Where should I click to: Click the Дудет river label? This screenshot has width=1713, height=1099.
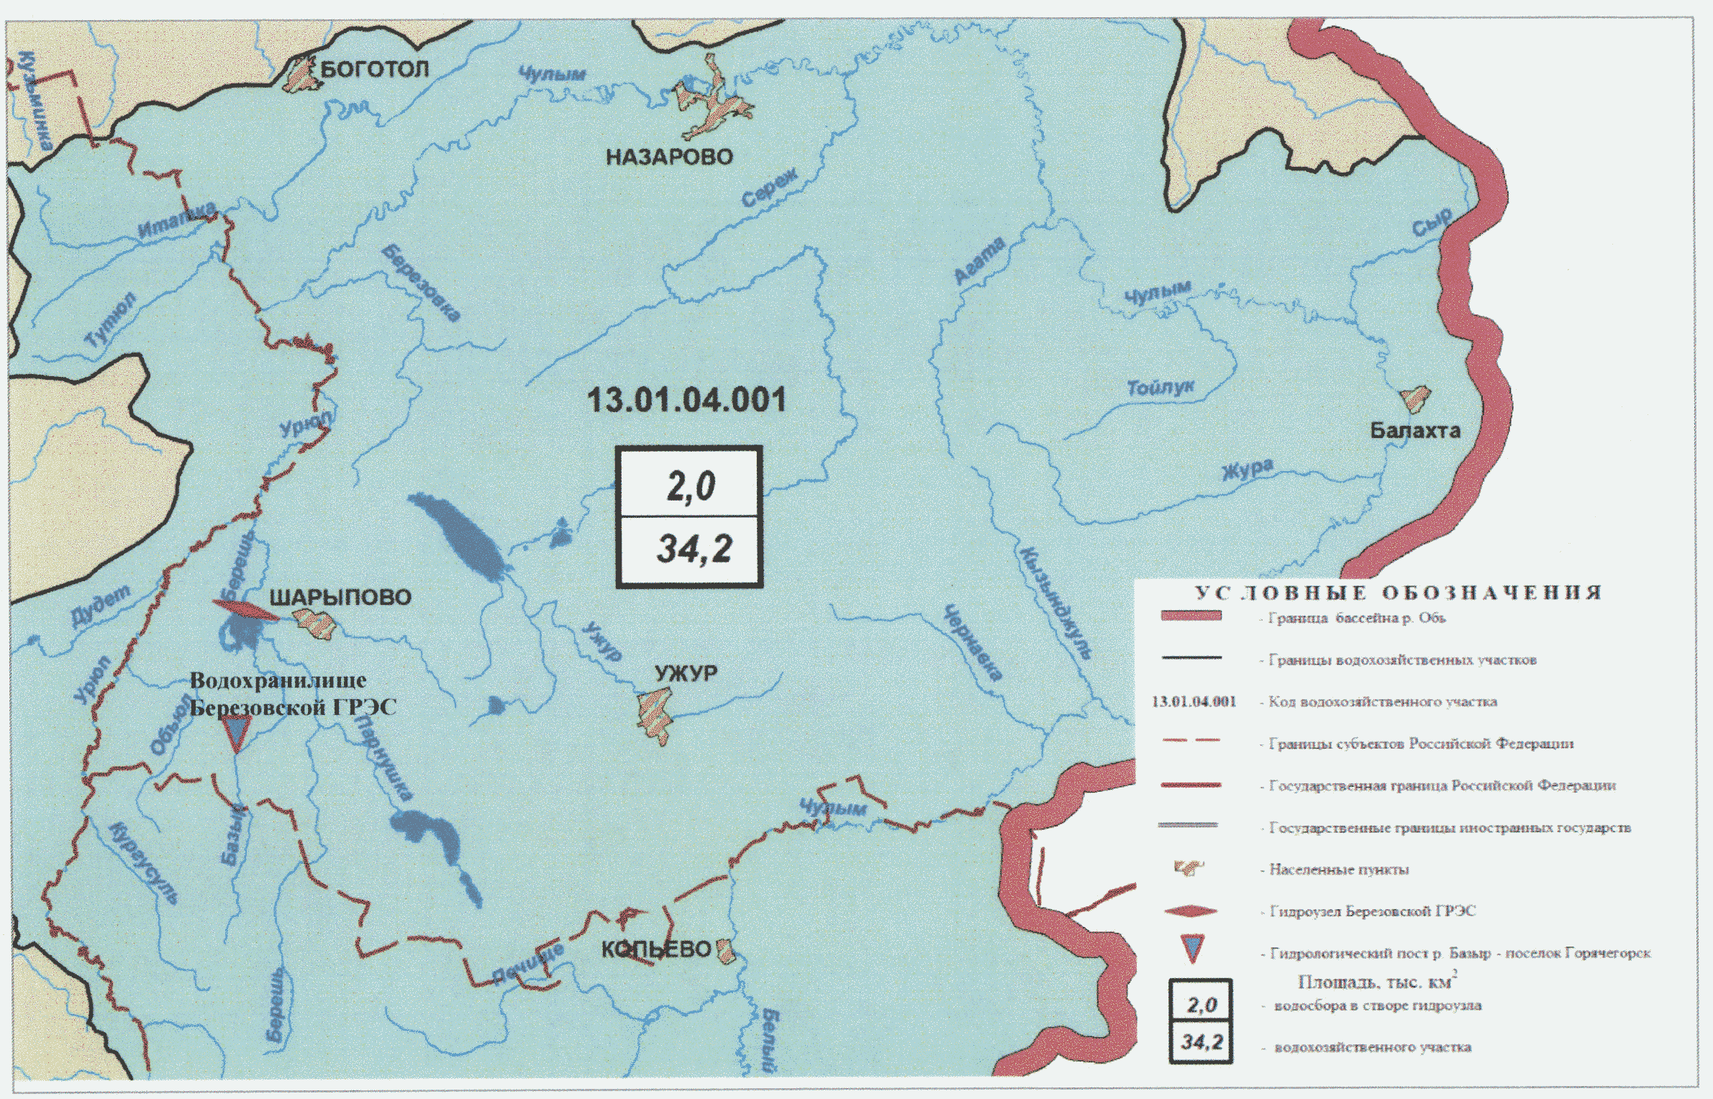[x=101, y=606]
